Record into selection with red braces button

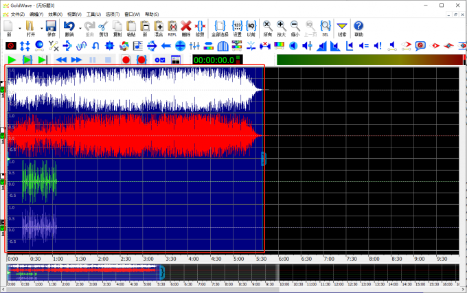coord(141,60)
